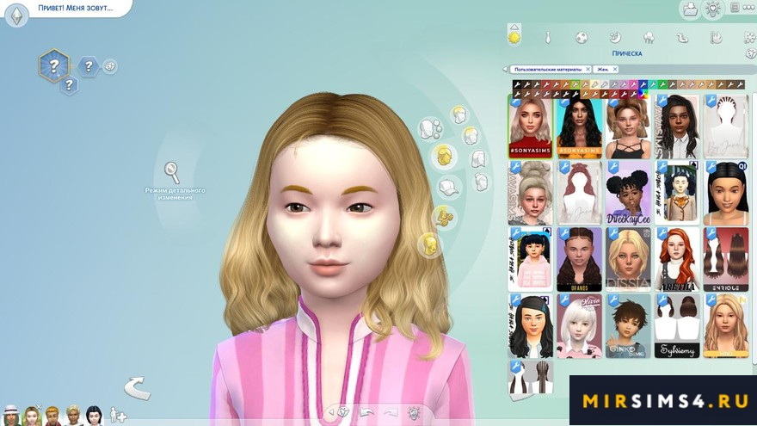This screenshot has height=426, width=757.
Task: Open the aspiration hexagon with question mark
Action: click(x=53, y=65)
